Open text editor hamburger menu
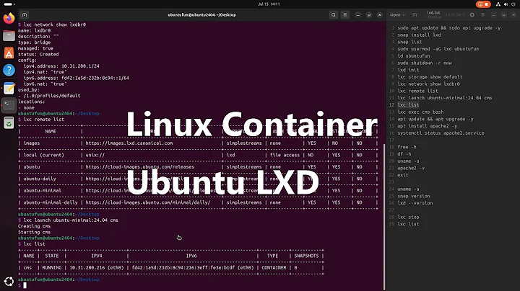Screen dimensions: 520x291 (483, 15)
